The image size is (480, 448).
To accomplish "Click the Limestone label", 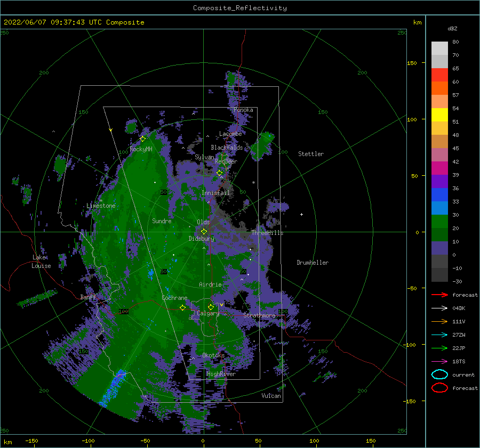I will (101, 206).
